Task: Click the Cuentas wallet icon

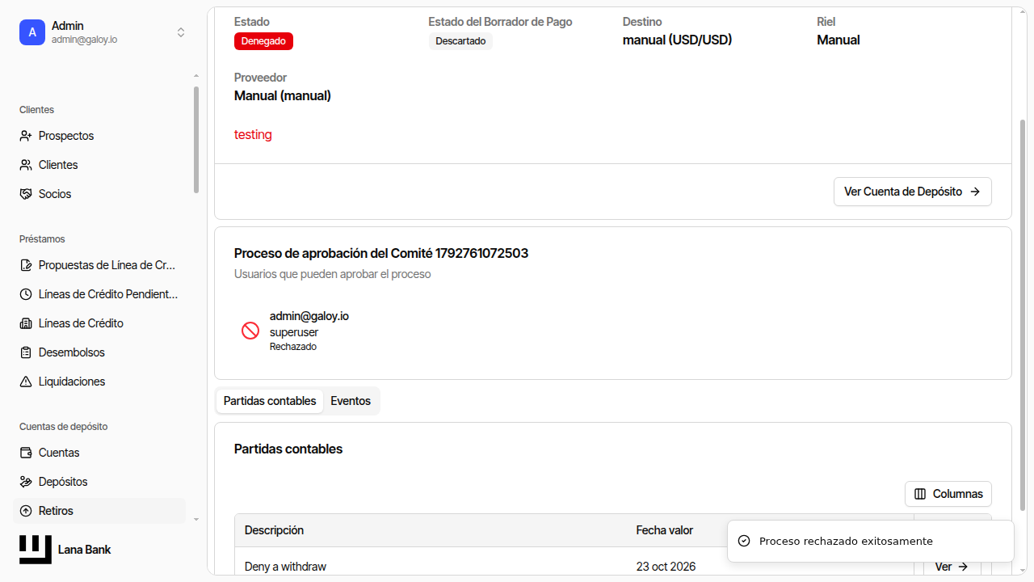Action: tap(26, 453)
